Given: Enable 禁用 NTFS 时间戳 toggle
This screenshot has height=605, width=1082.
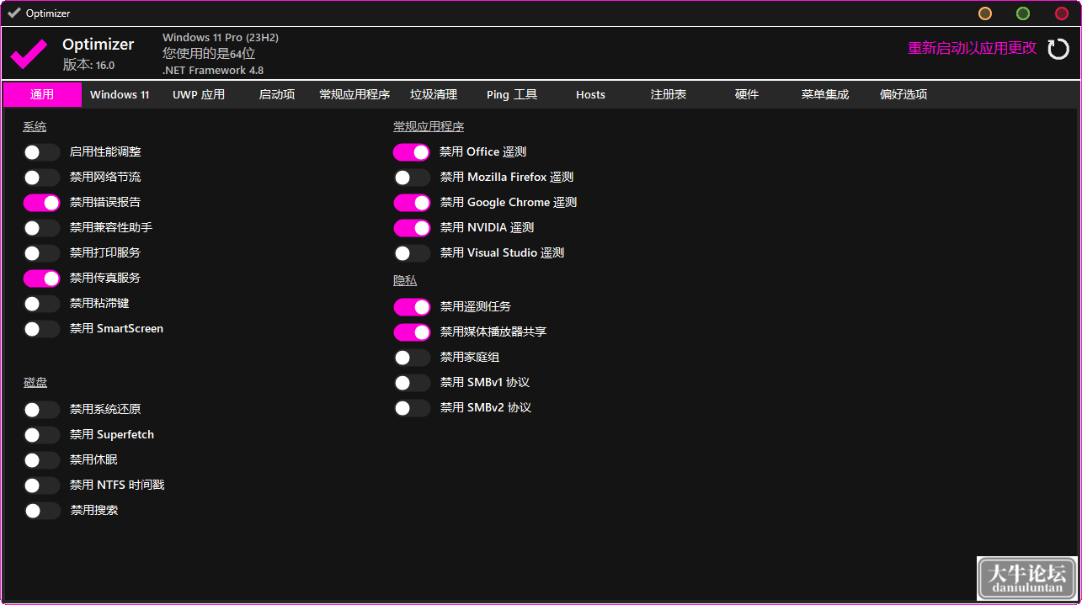Looking at the screenshot, I should point(41,486).
